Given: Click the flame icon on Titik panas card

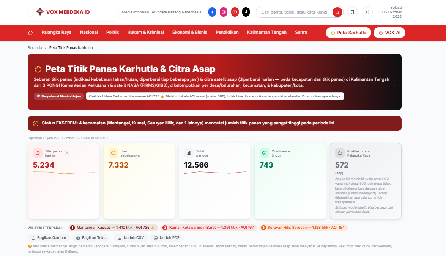Looking at the screenshot, I should [x=38, y=153].
